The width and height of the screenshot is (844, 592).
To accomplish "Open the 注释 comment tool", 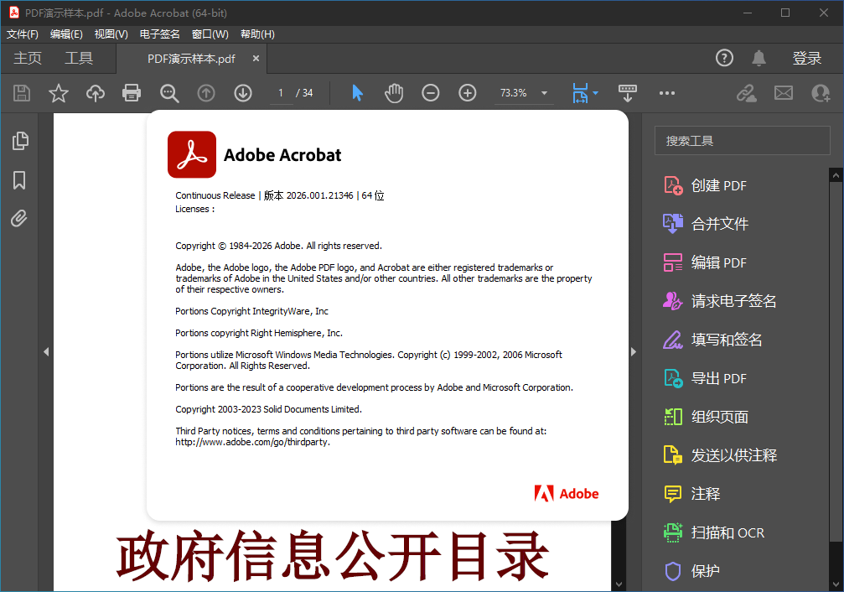I will click(691, 494).
